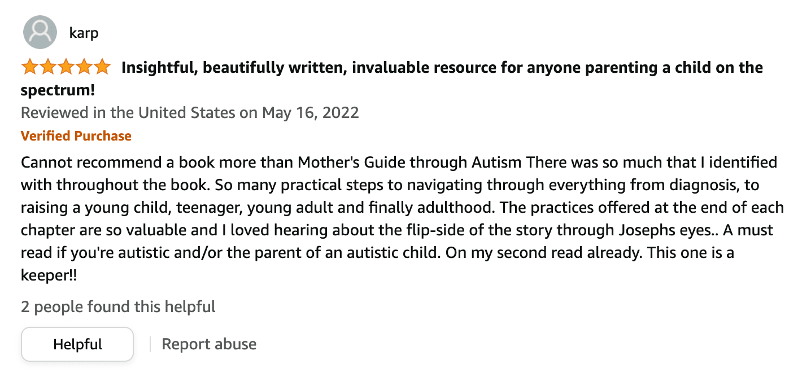The width and height of the screenshot is (811, 377).
Task: Mark this review as Helpful
Action: [77, 344]
